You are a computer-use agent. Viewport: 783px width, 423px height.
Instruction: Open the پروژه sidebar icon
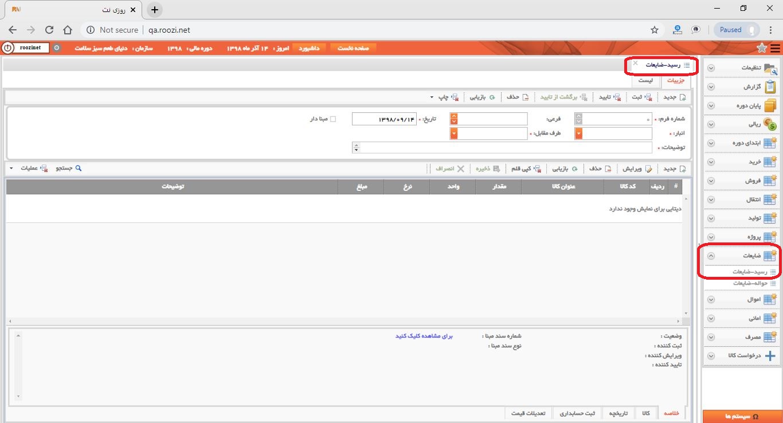pyautogui.click(x=770, y=237)
